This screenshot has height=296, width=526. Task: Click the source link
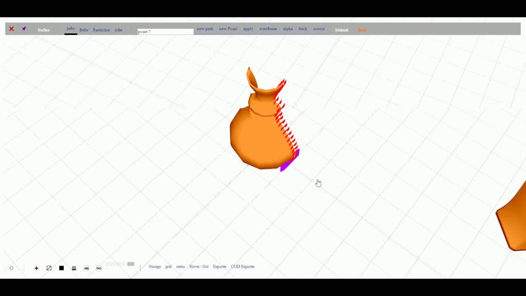point(319,29)
